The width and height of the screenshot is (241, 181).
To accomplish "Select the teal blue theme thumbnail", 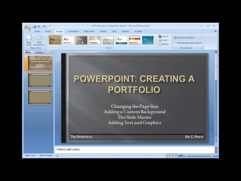I will tap(148, 40).
